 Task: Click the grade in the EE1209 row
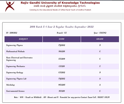[100, 59]
